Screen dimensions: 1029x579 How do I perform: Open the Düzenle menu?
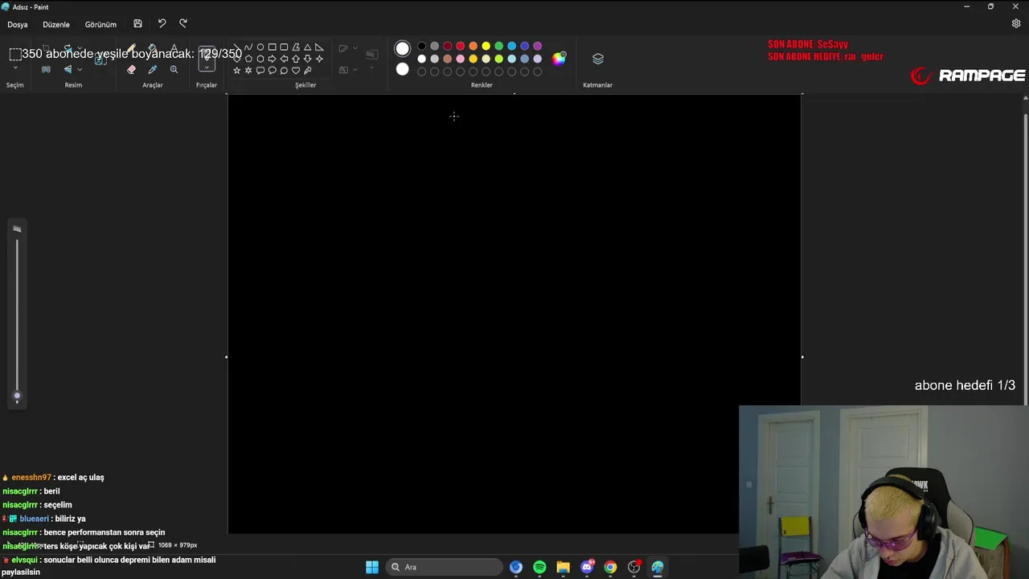click(x=56, y=24)
